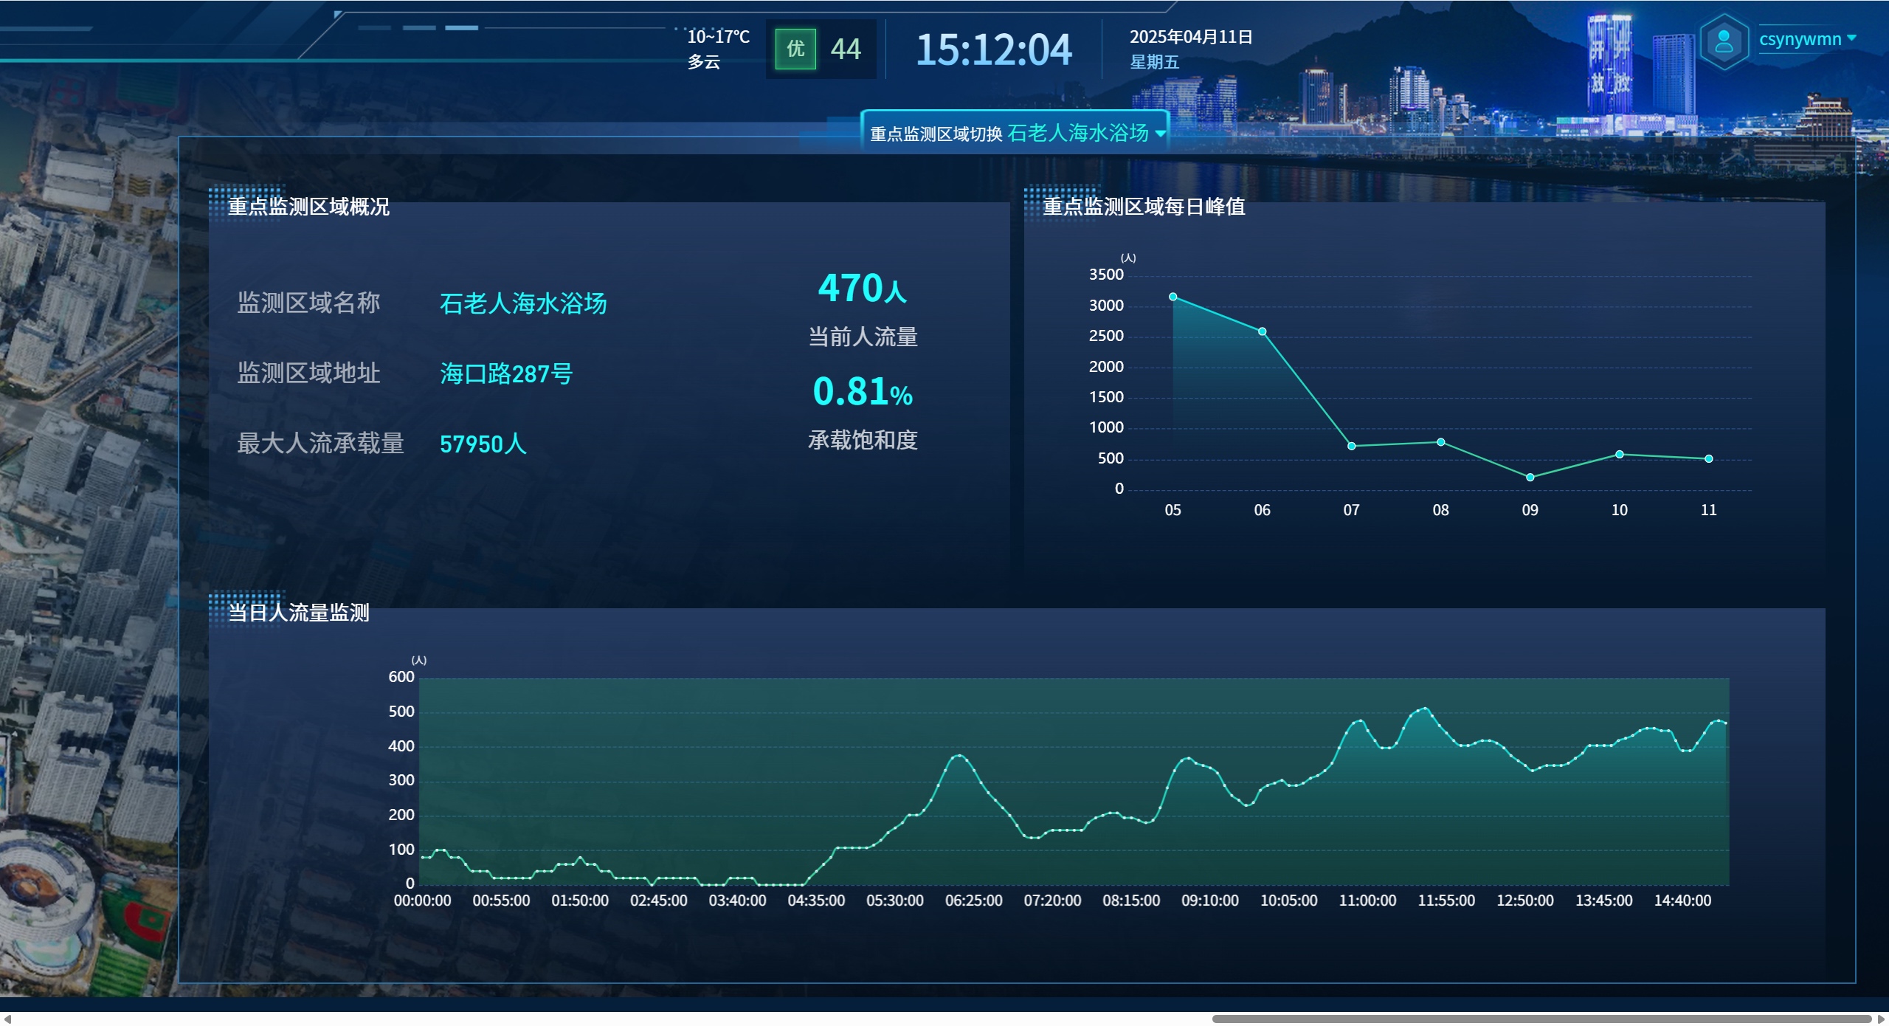Click the date 2025年04月11日
Viewport: 1889px width, 1026px height.
click(x=1191, y=37)
